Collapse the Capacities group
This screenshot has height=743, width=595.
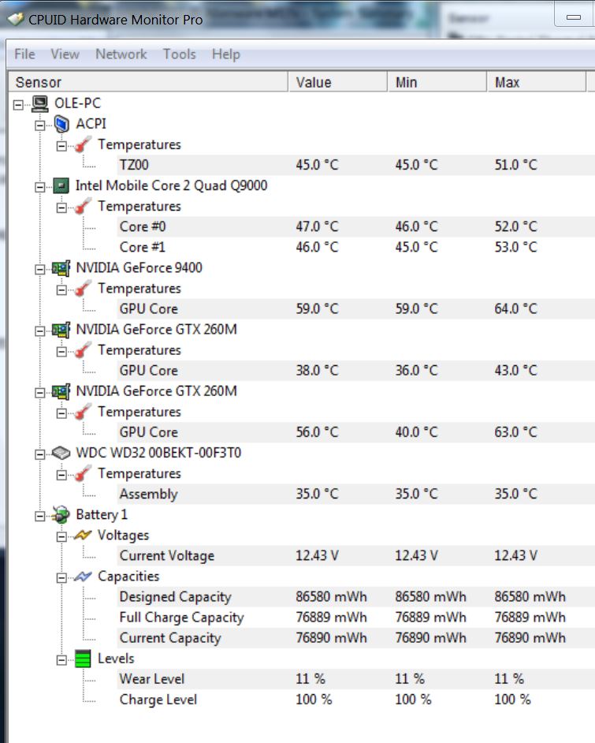tap(62, 577)
